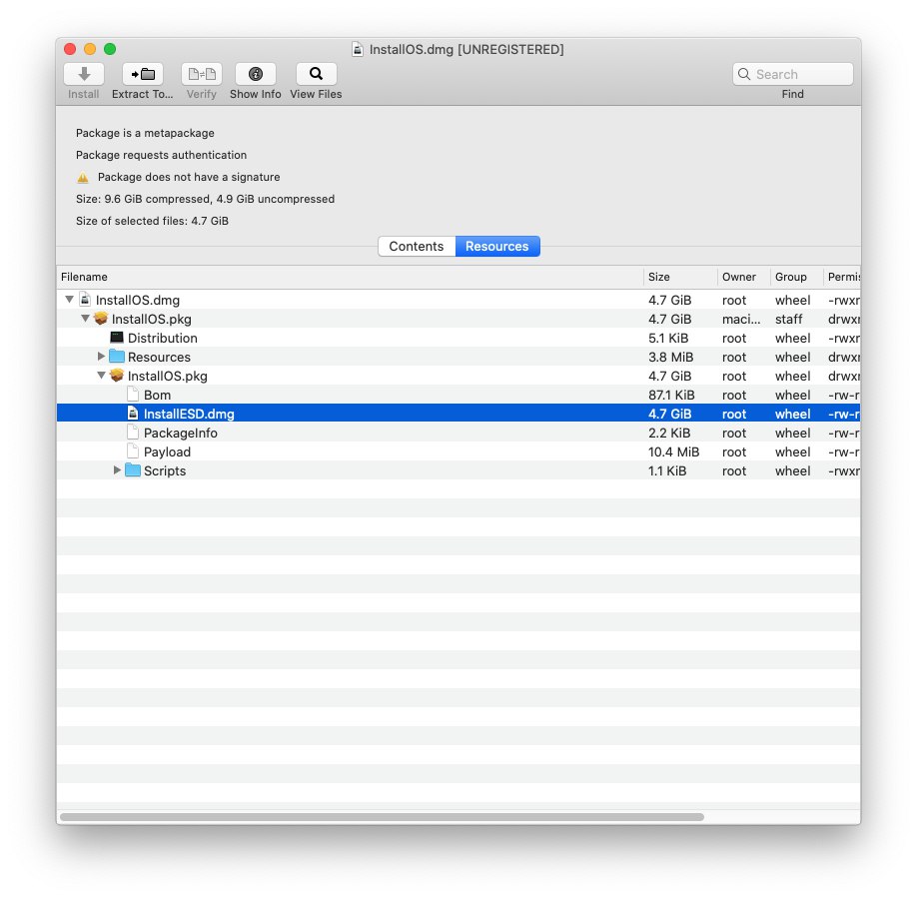The image size is (917, 899).
Task: Click the 'maci...' owner cell
Action: click(741, 319)
